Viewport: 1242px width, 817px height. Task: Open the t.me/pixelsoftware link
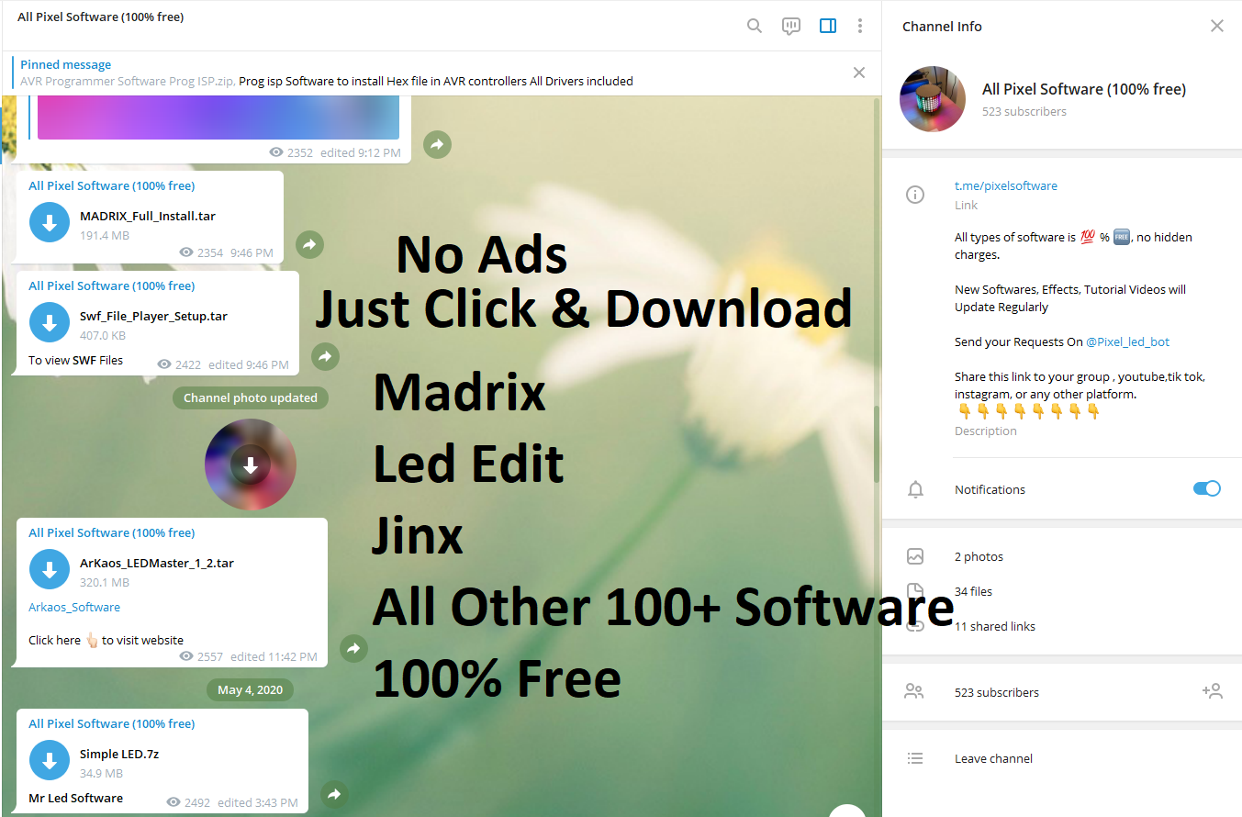[x=1006, y=185]
